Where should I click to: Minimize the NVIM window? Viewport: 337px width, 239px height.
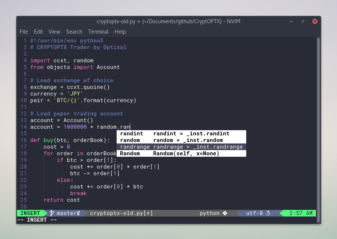(291, 21)
